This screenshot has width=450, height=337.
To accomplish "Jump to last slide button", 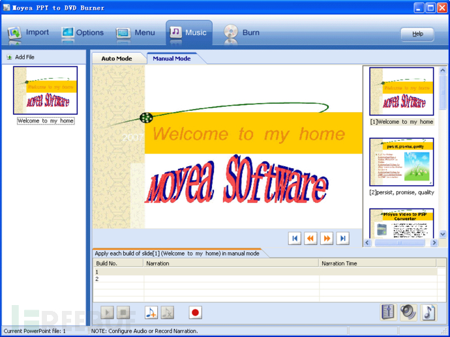I will click(x=342, y=239).
